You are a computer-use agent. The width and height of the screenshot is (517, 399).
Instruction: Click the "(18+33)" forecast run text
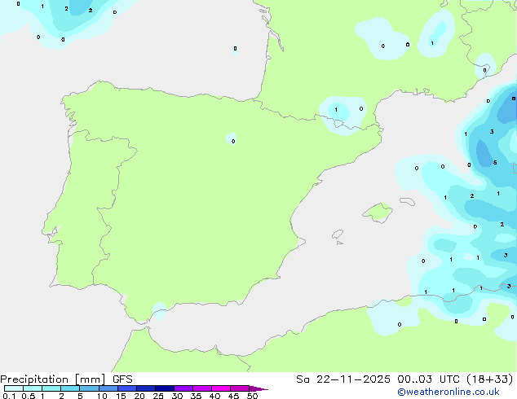489,379
